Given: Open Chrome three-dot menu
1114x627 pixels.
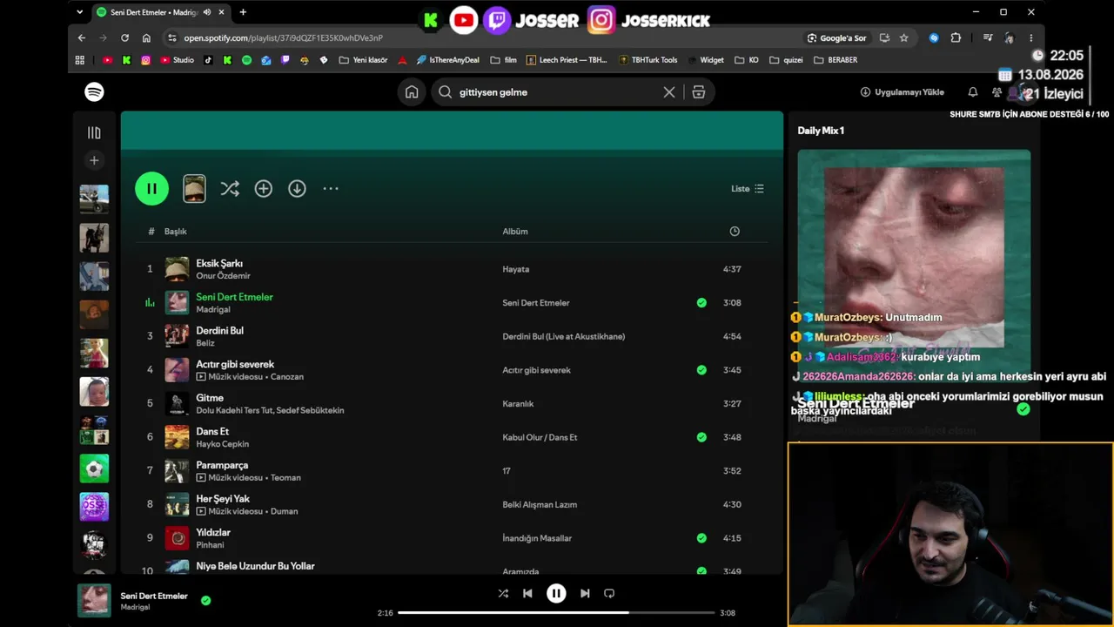Looking at the screenshot, I should (1031, 38).
